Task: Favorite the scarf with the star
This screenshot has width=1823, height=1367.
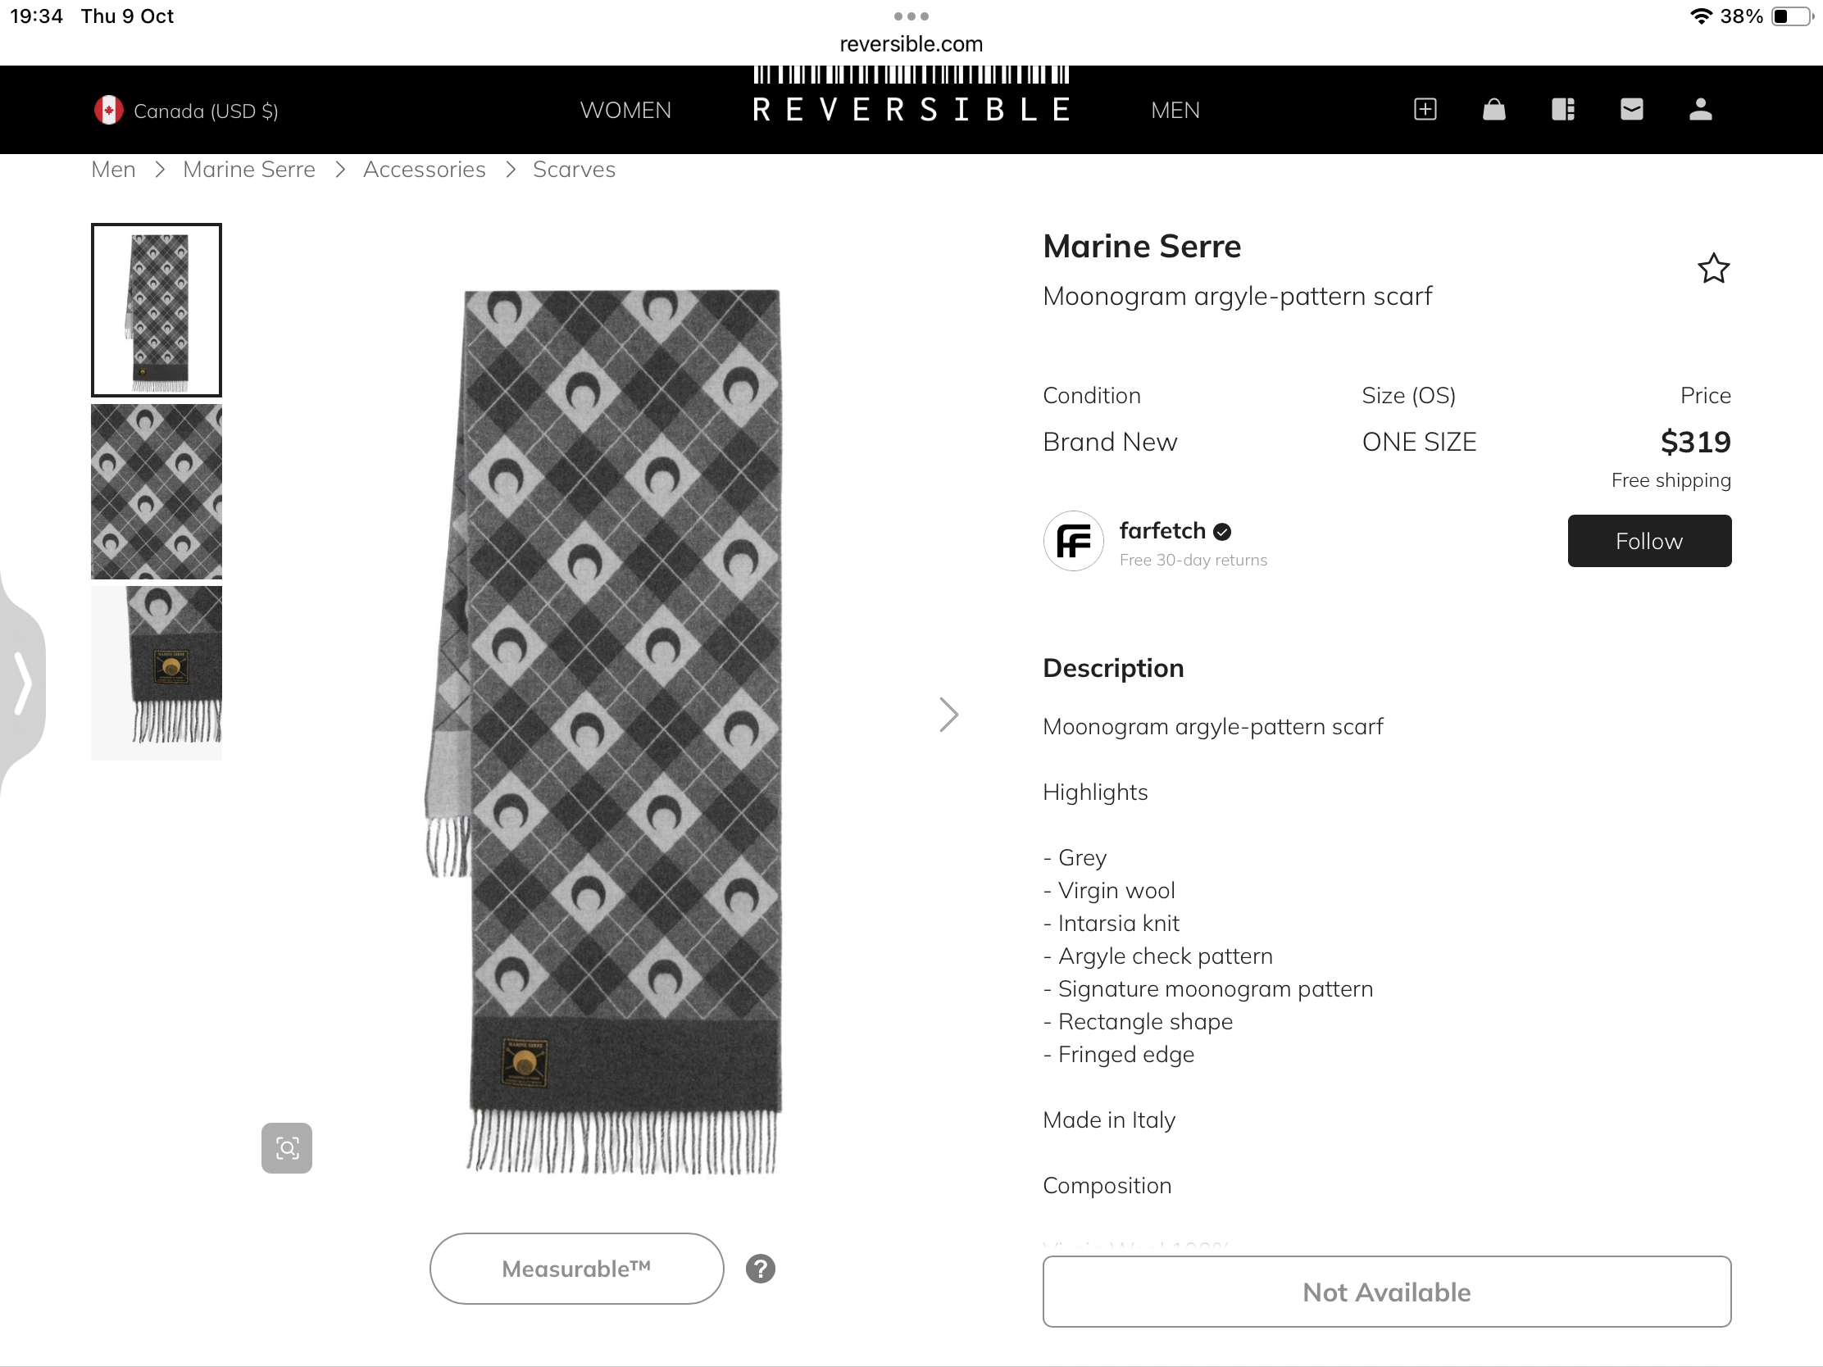Action: tap(1712, 269)
